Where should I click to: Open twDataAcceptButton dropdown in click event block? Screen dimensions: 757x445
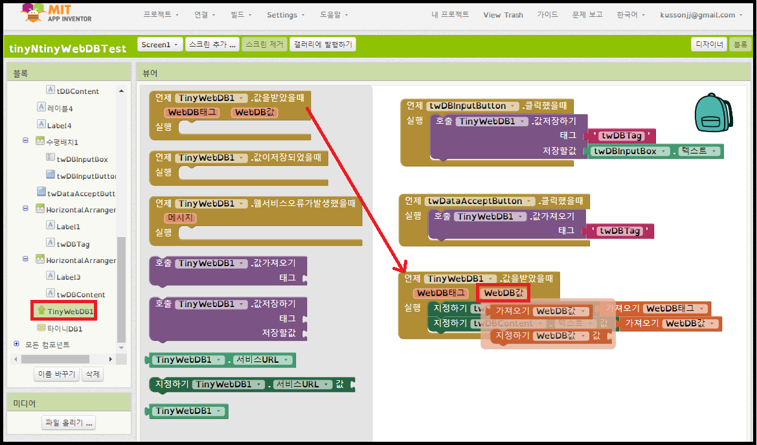480,201
